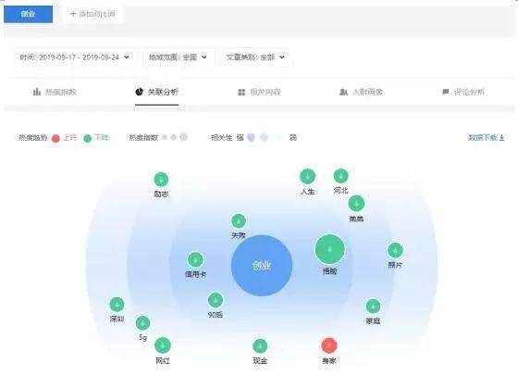Click the 失败 keyword bubble
This screenshot has width=518, height=388.
(x=239, y=221)
